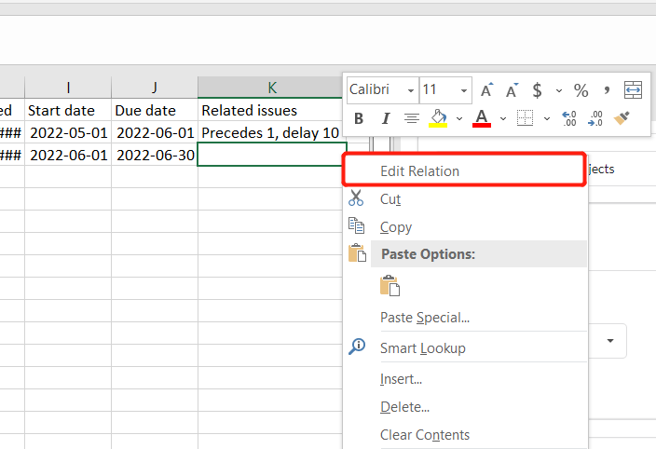
Task: Activate the Format Painter brush
Action: 622,118
